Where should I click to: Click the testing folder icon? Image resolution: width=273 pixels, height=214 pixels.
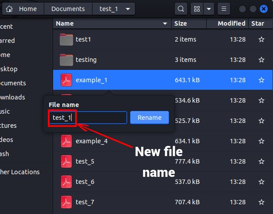[x=66, y=60]
